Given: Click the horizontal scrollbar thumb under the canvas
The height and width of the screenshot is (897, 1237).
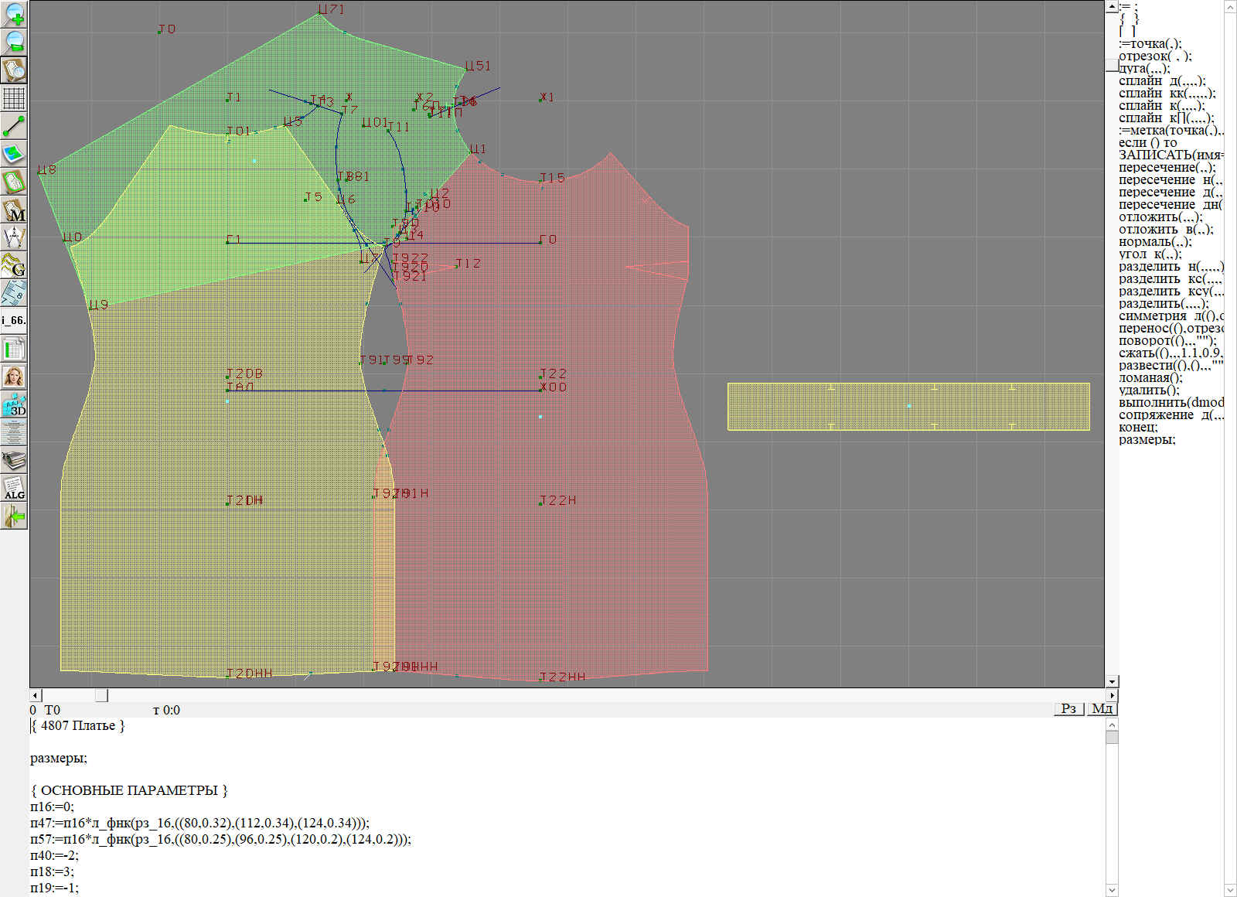Looking at the screenshot, I should tap(101, 696).
